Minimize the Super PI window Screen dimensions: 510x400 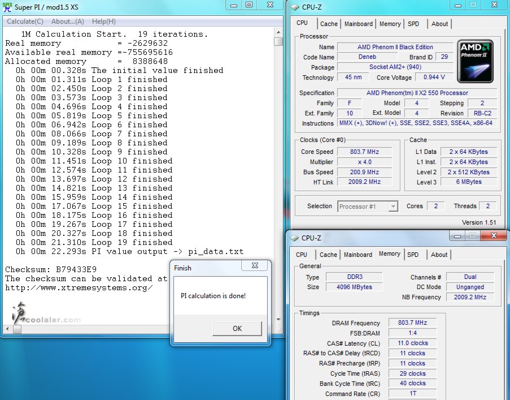pos(233,5)
